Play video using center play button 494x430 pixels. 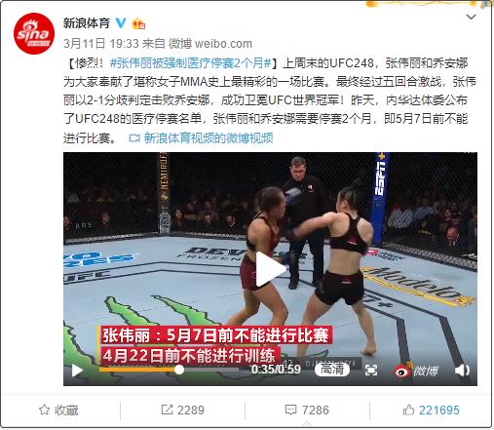[270, 269]
